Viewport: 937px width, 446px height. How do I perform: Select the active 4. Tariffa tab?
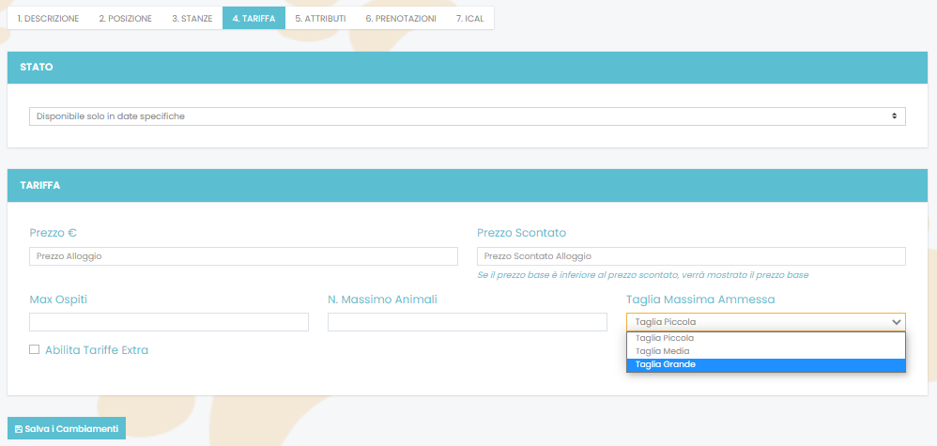click(253, 18)
